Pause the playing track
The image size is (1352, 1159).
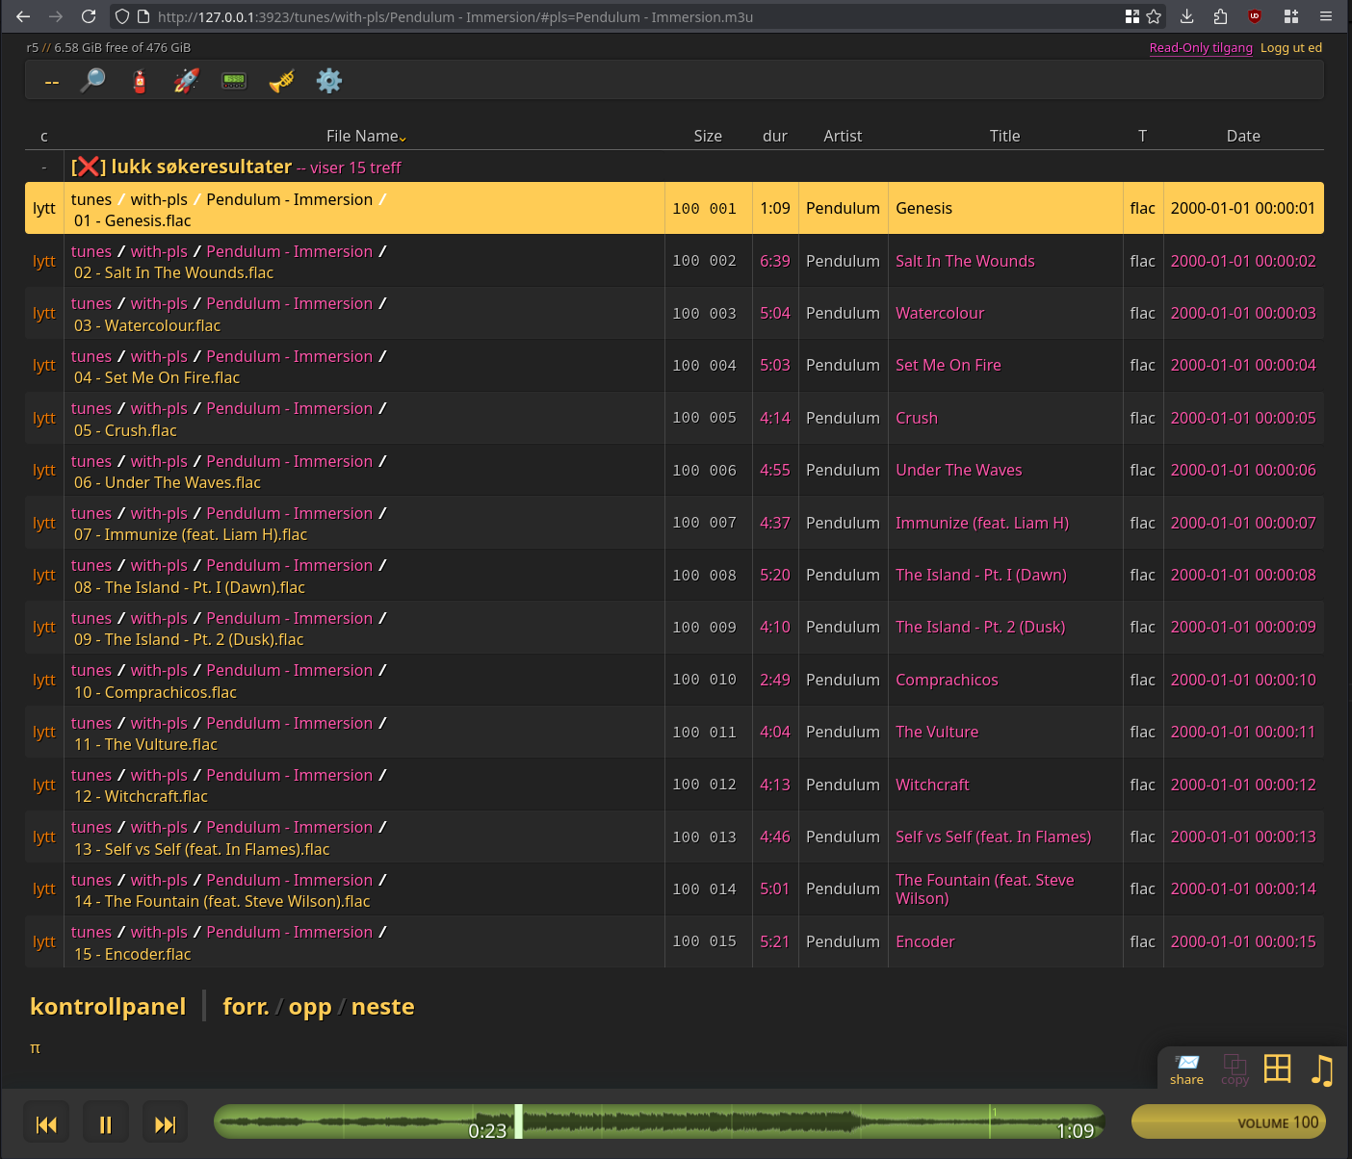106,1124
